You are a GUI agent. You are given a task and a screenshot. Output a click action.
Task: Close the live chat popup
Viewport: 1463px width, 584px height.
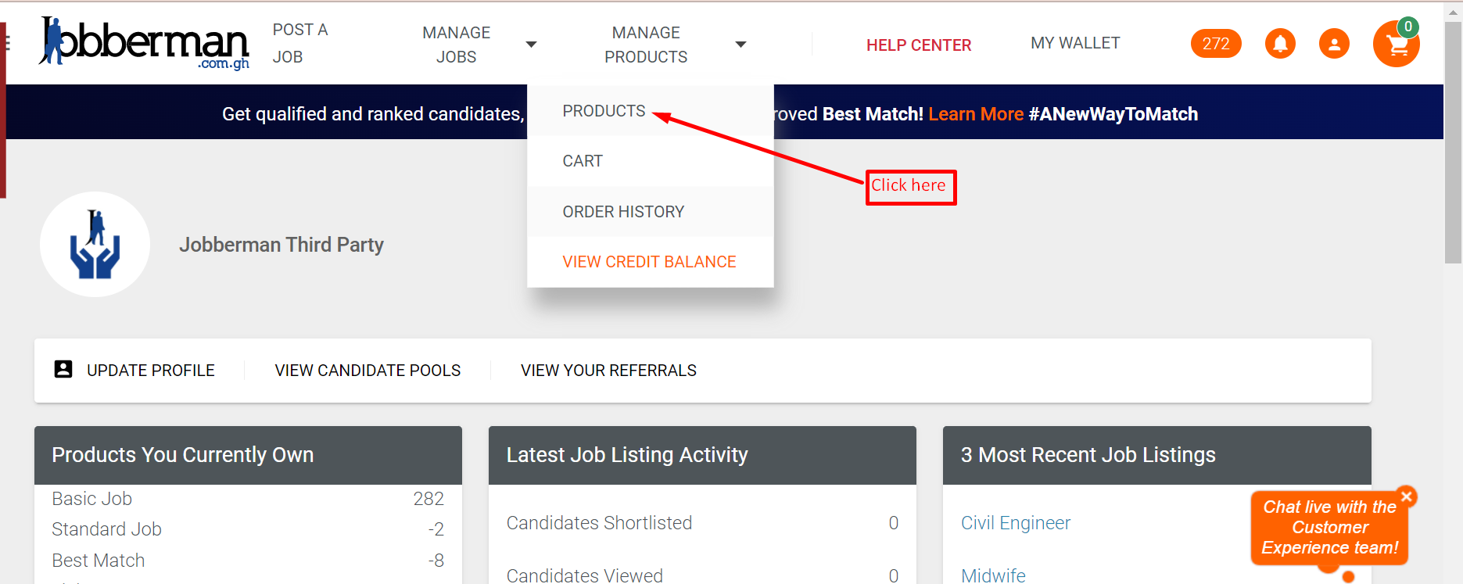tap(1407, 496)
